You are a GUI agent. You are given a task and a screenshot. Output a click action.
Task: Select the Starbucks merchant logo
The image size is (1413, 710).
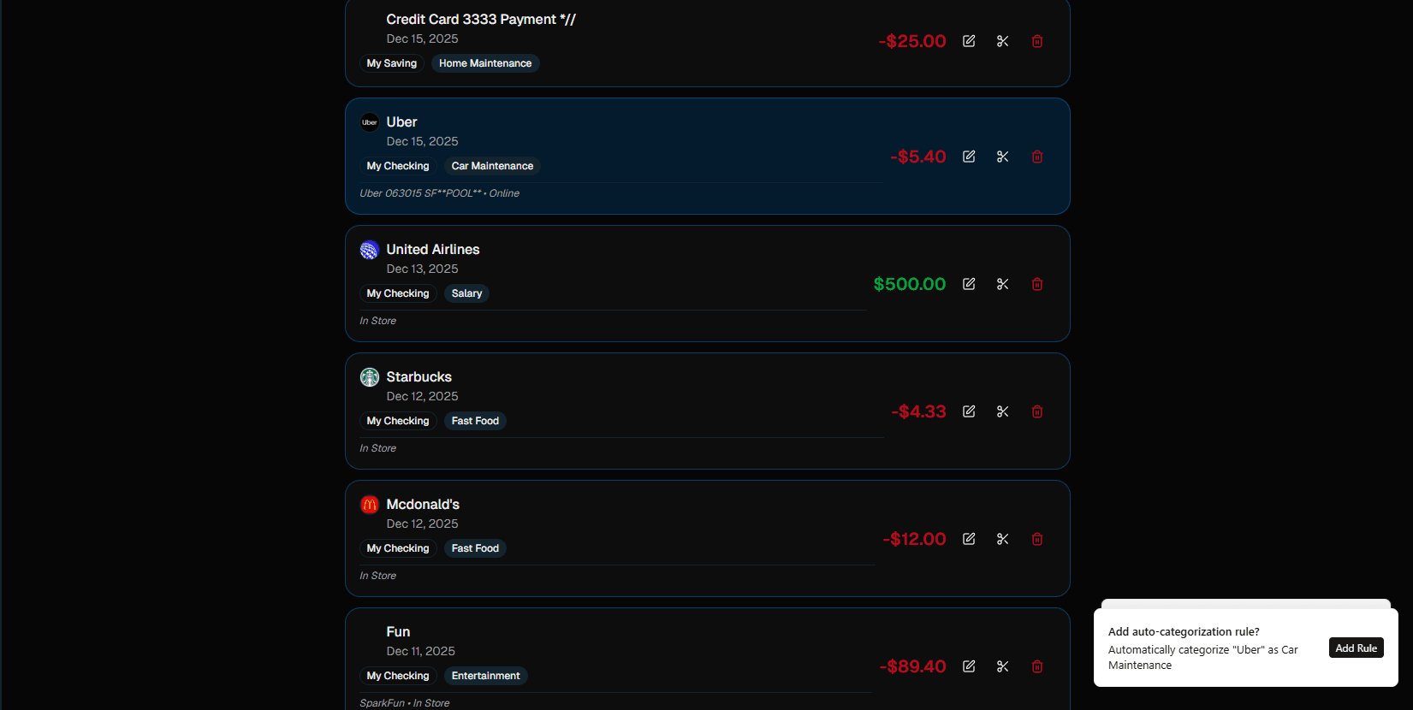pyautogui.click(x=369, y=376)
